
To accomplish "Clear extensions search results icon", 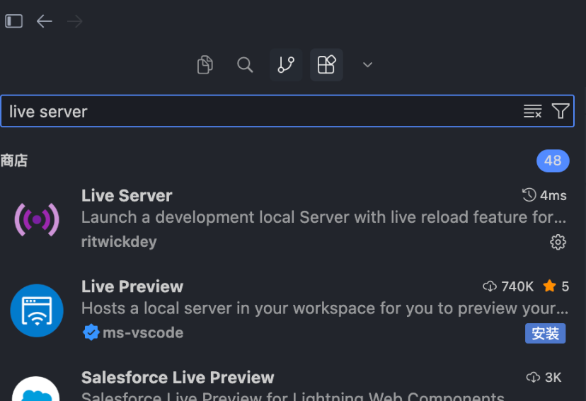I will [532, 111].
